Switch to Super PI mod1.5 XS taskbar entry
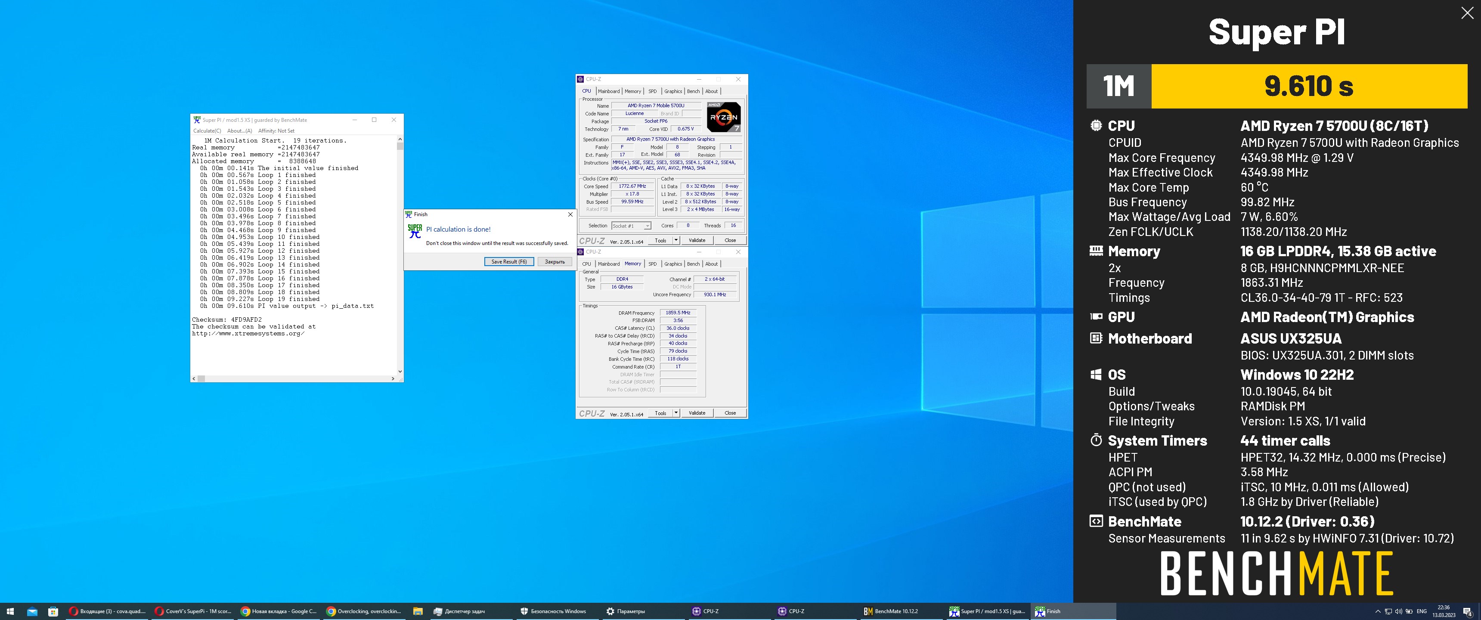The image size is (1481, 620). tap(987, 611)
